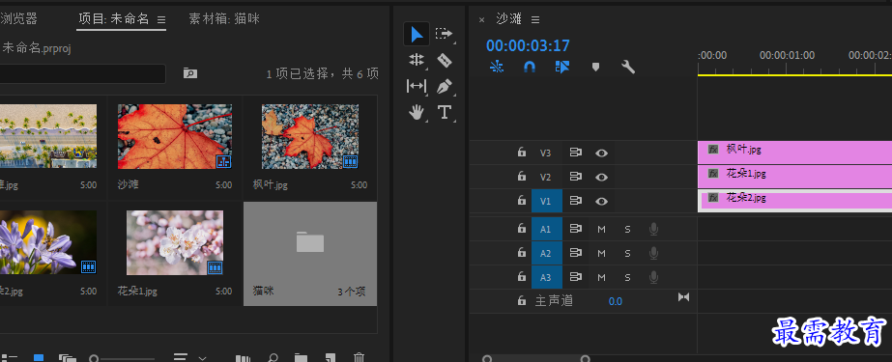Click the New Item icon in Project panel
Viewport: 892px width, 362px height.
pos(330,358)
